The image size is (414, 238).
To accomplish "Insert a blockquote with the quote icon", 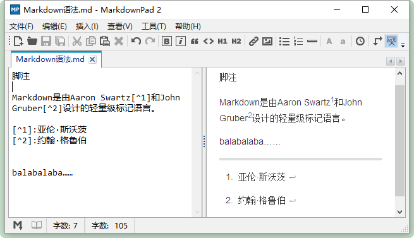I will pos(195,41).
